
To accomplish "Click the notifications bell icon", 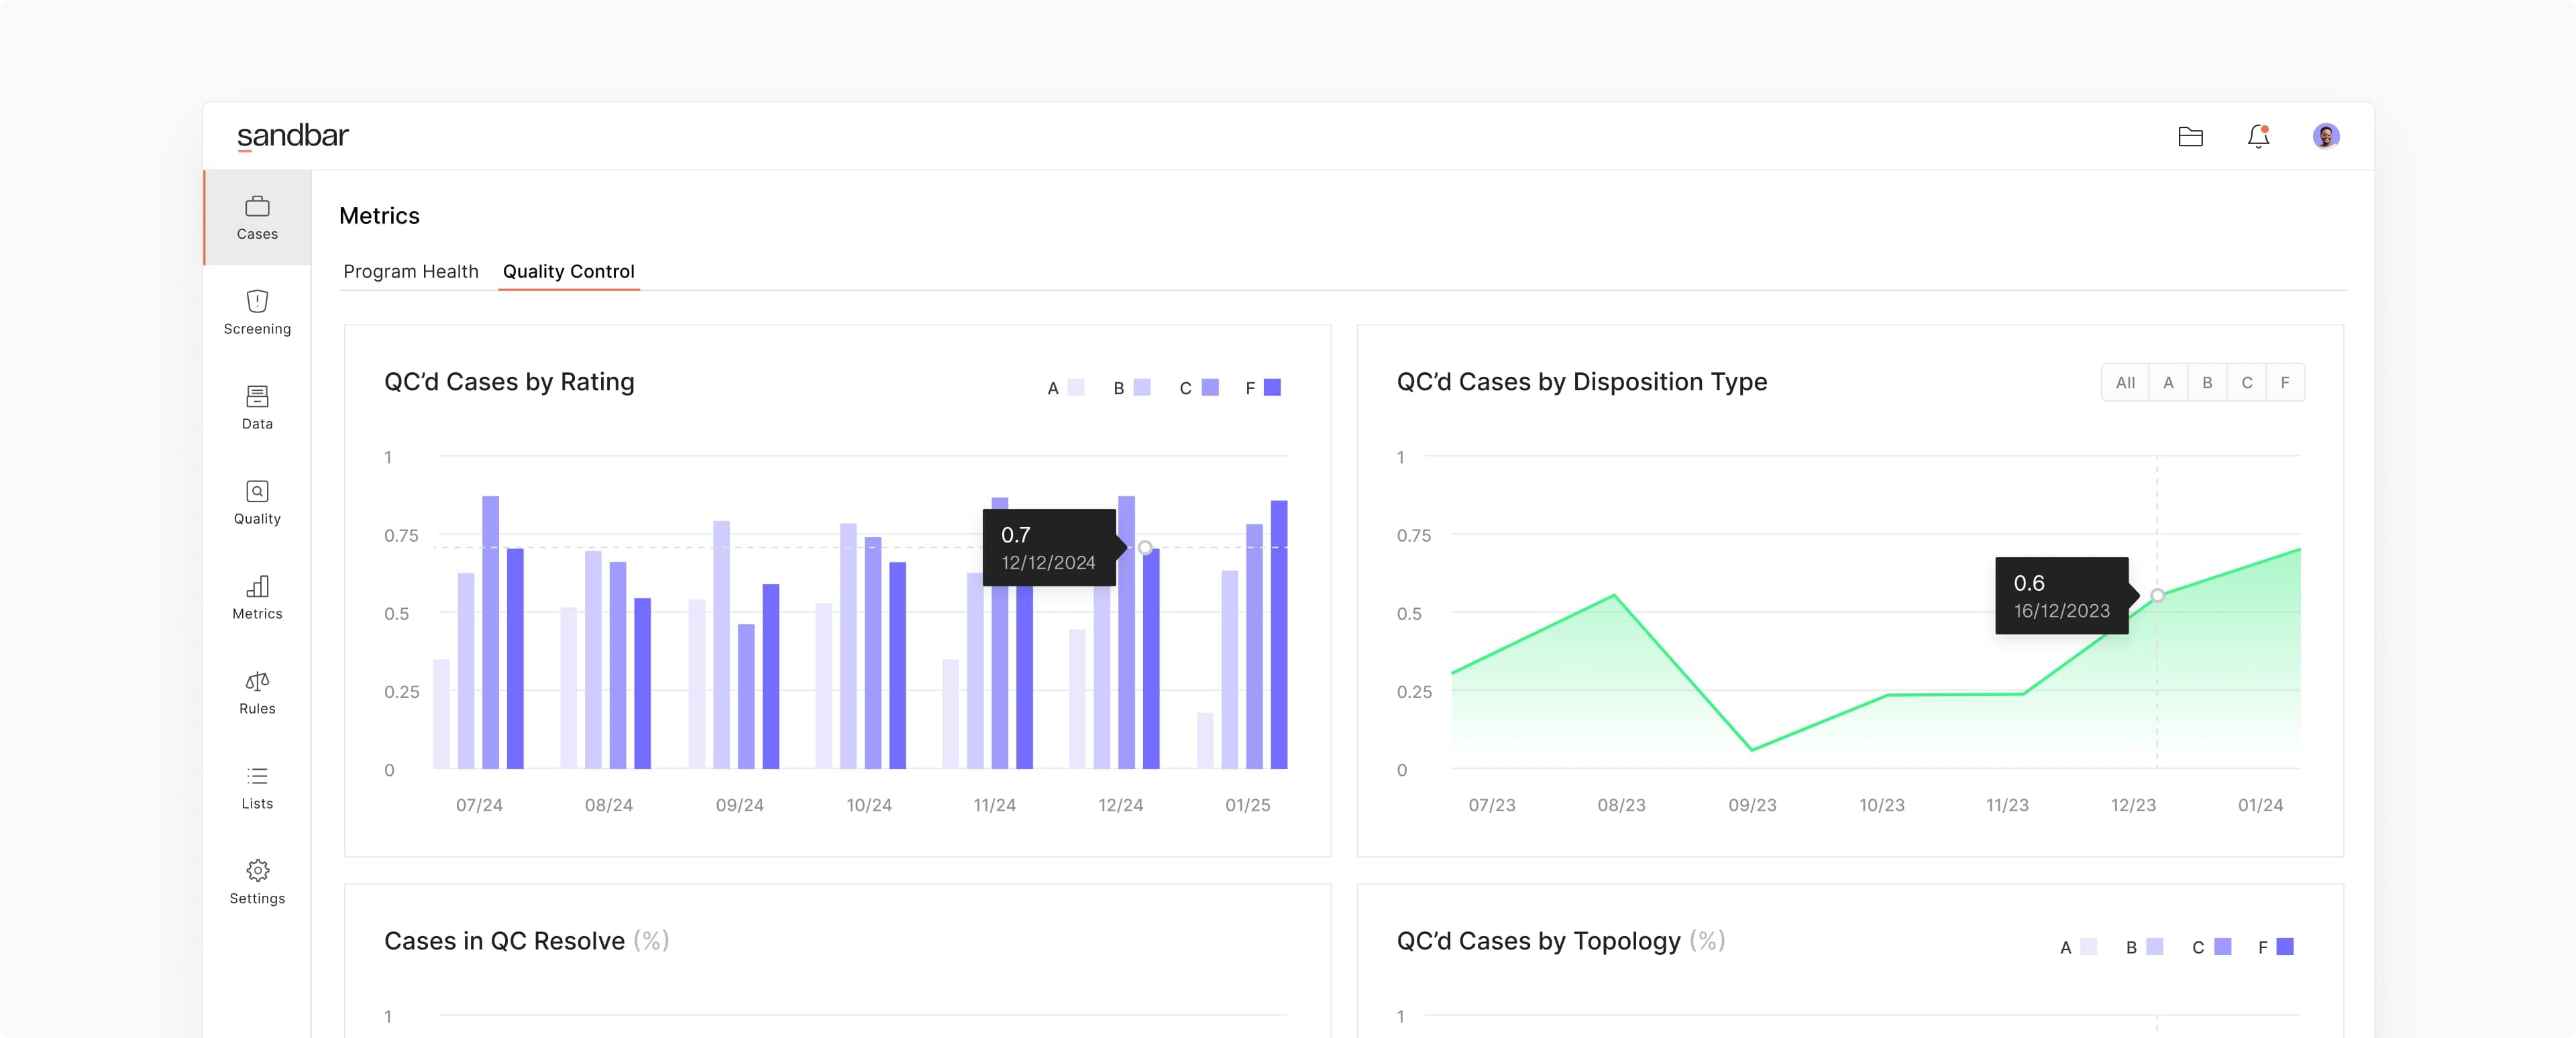I will click(2258, 136).
